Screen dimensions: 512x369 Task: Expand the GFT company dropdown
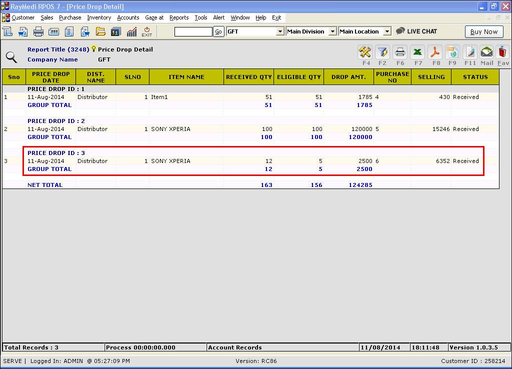pos(280,31)
